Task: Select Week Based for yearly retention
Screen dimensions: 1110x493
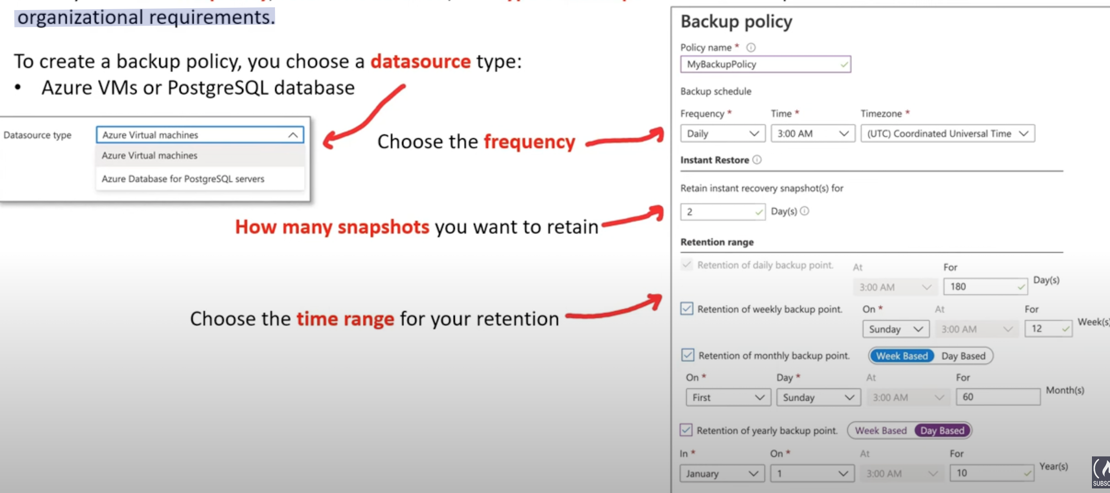Action: 881,430
